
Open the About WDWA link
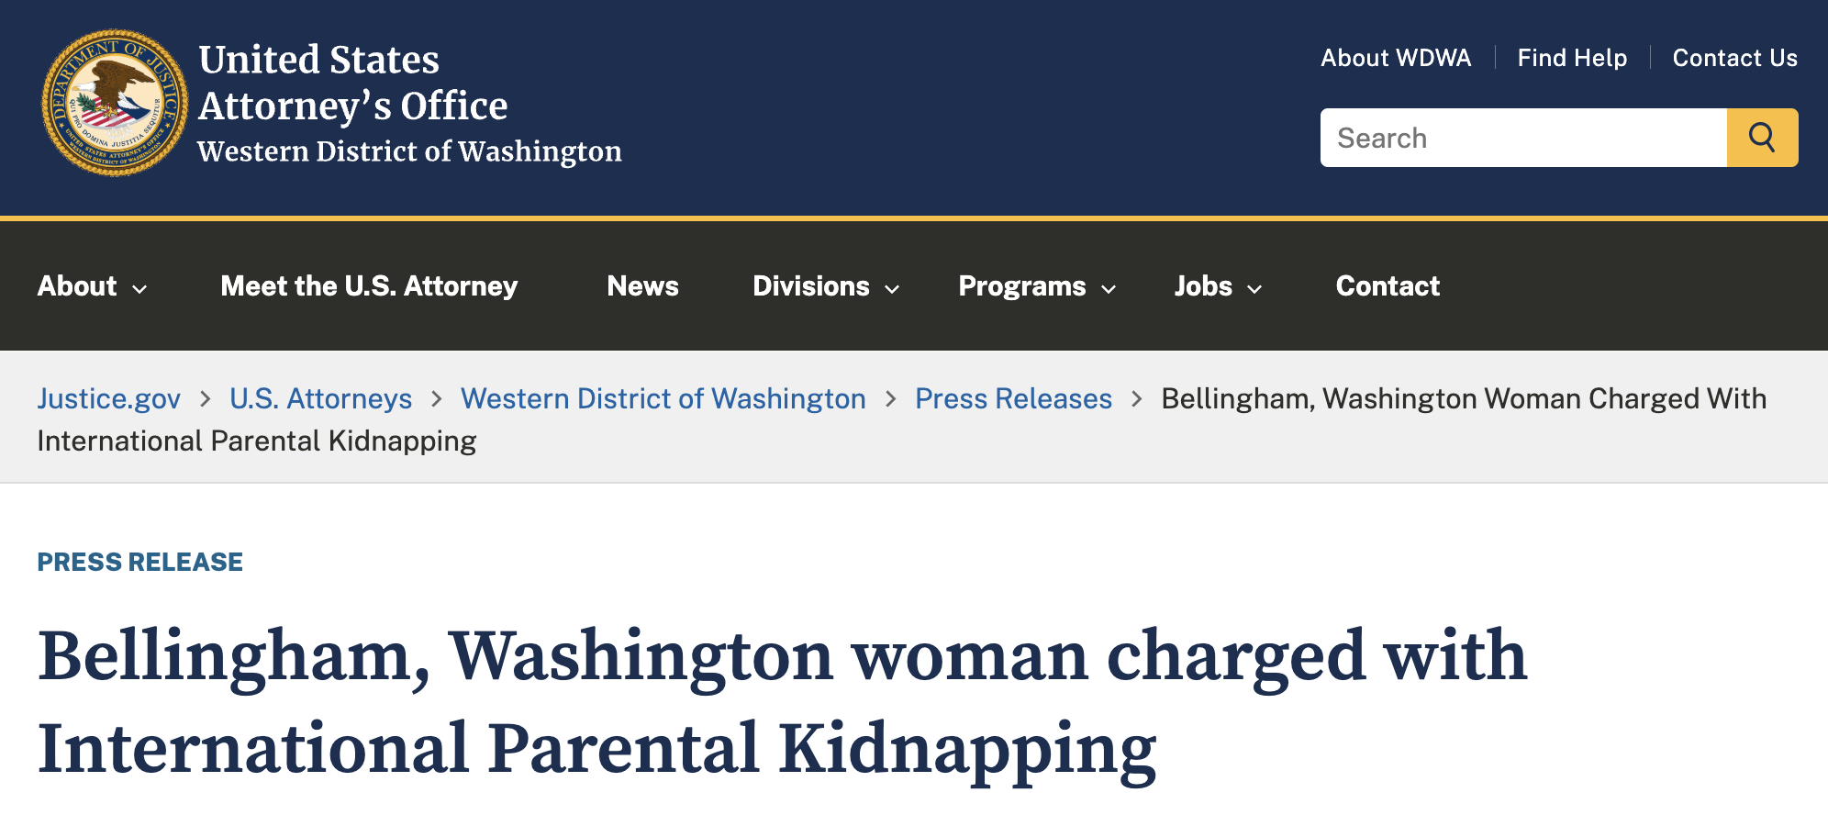coord(1396,58)
